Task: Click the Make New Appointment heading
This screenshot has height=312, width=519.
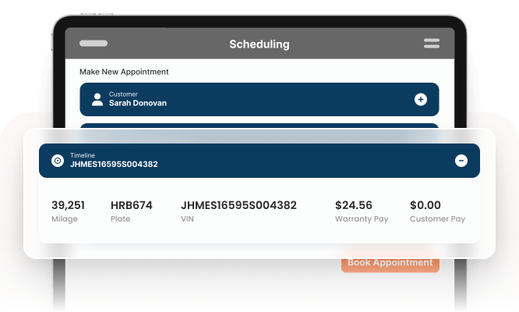Action: [x=124, y=72]
